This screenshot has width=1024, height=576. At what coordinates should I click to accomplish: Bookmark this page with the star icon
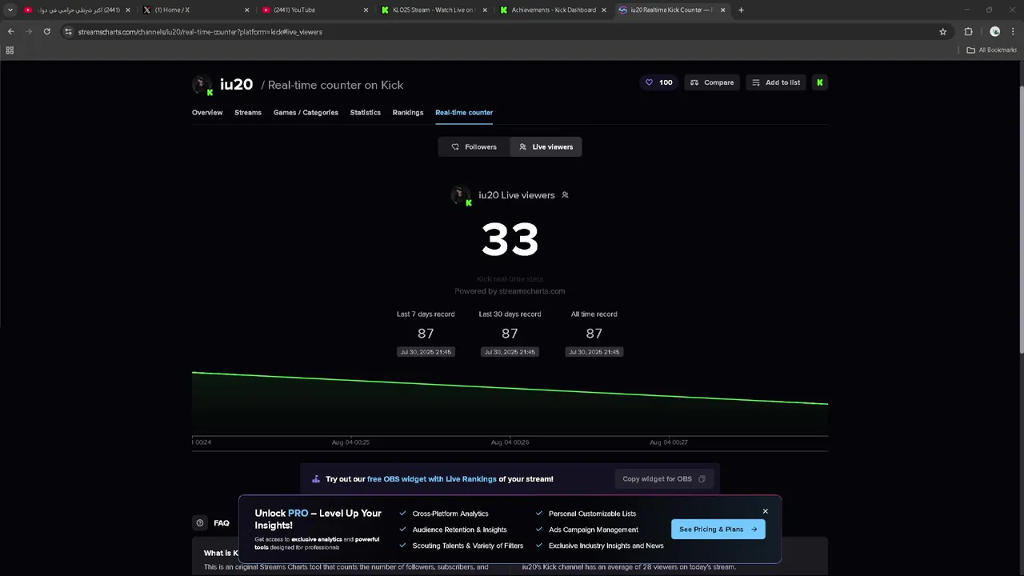point(942,31)
